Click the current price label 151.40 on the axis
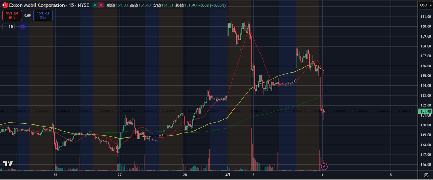The width and height of the screenshot is (433, 180). pos(425,111)
